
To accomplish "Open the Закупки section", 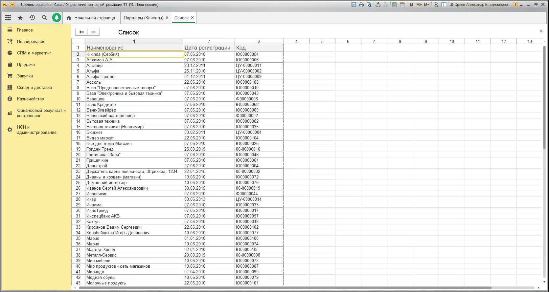I will click(x=25, y=76).
